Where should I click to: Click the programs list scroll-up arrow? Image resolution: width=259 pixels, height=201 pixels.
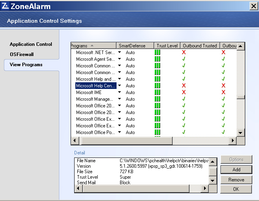pyautogui.click(x=241, y=46)
